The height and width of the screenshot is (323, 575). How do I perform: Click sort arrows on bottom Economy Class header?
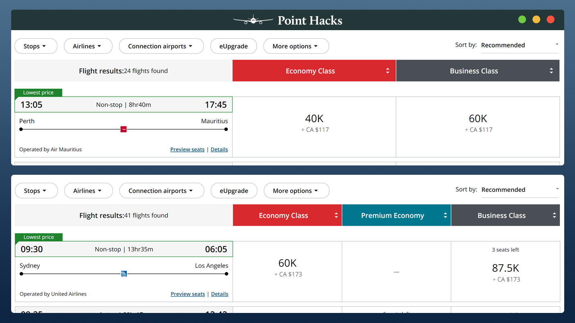[336, 215]
